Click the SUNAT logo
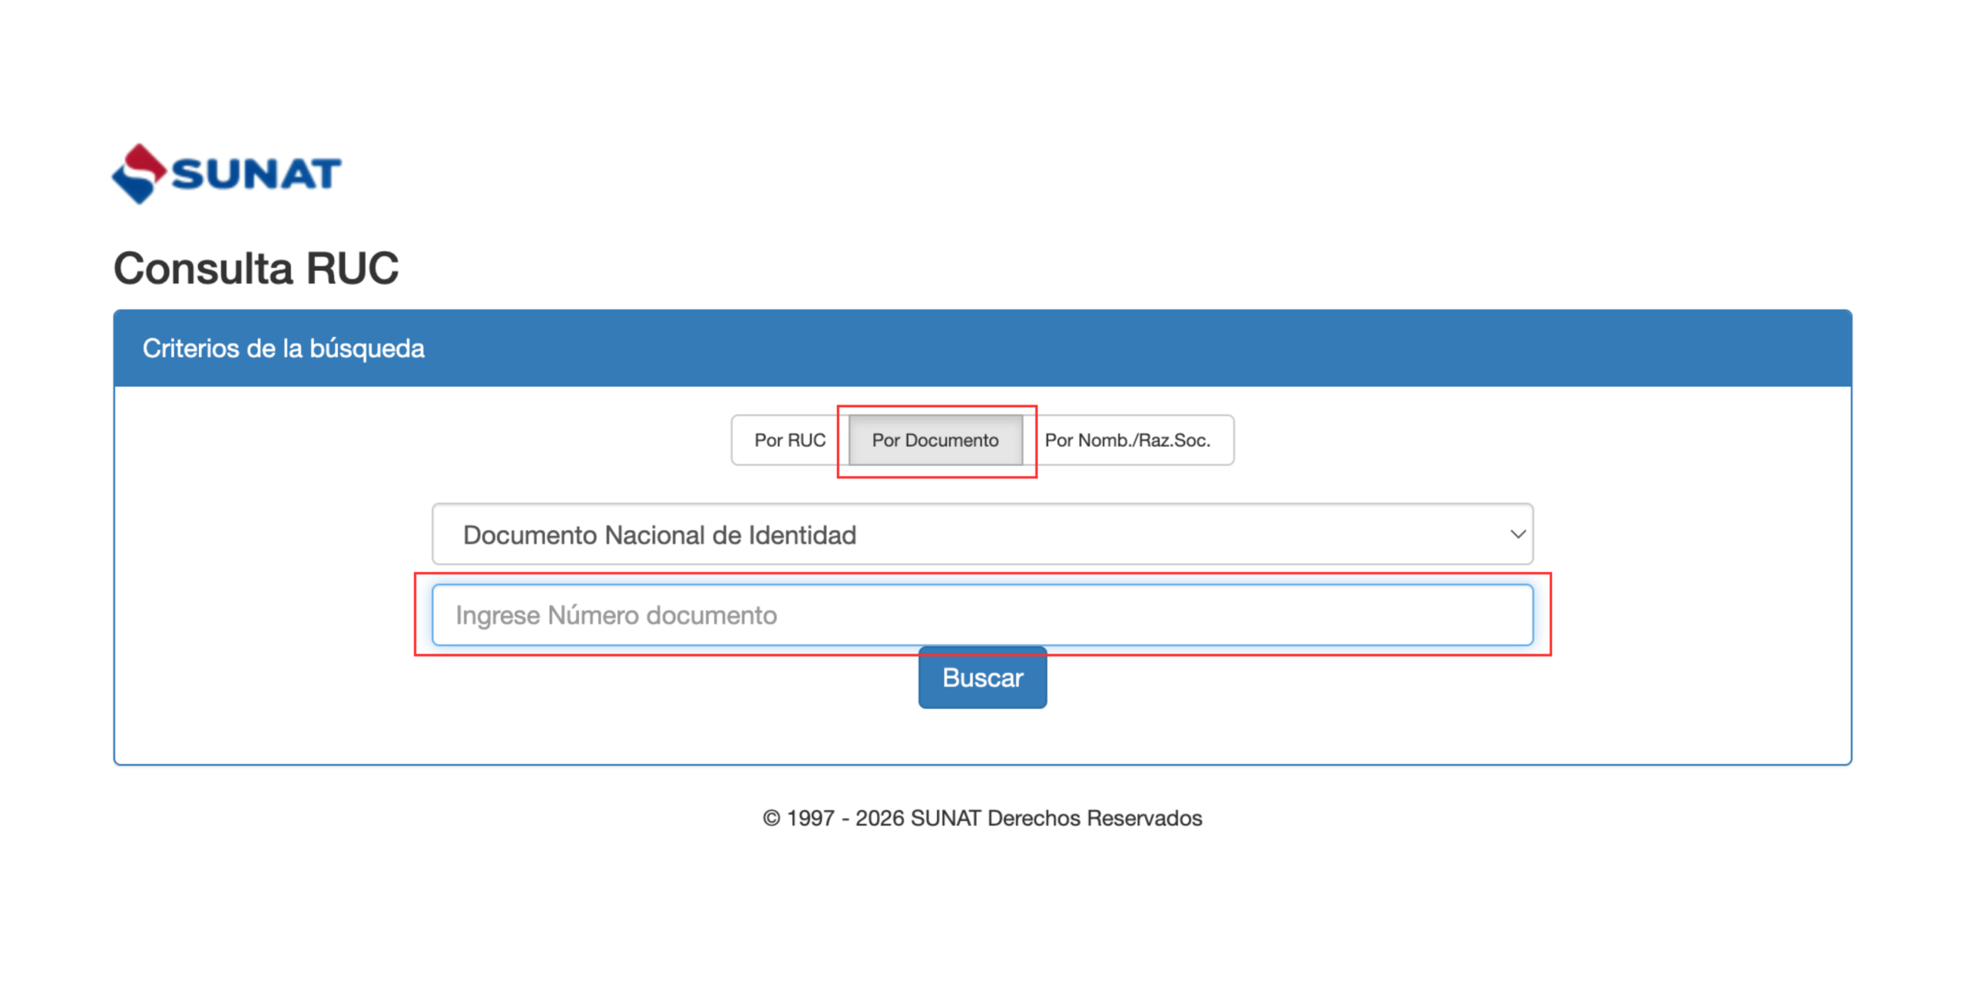This screenshot has width=1966, height=983. pyautogui.click(x=225, y=173)
